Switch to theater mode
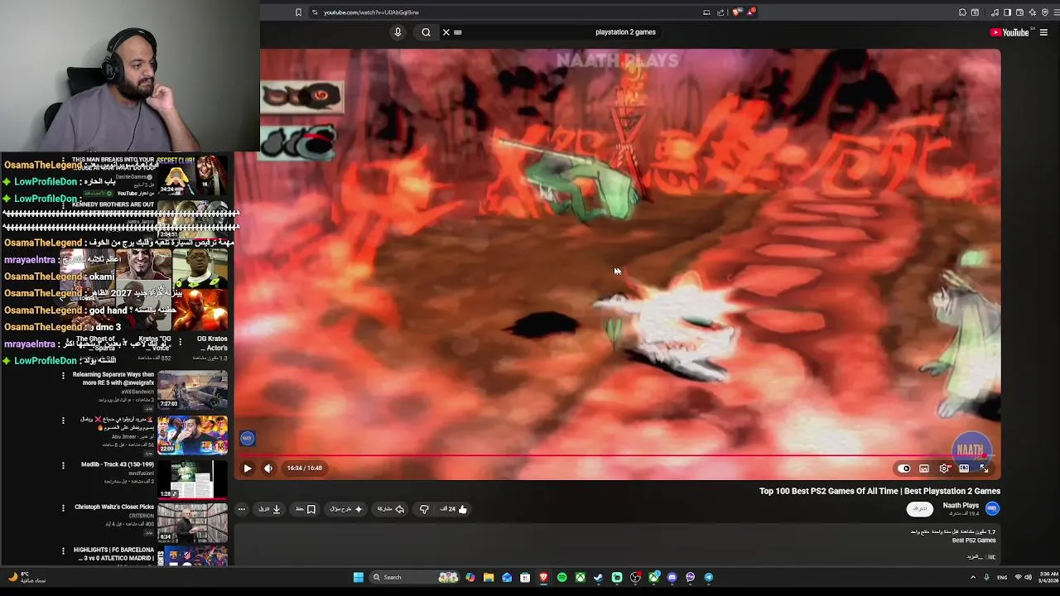The width and height of the screenshot is (1060, 596). point(964,469)
